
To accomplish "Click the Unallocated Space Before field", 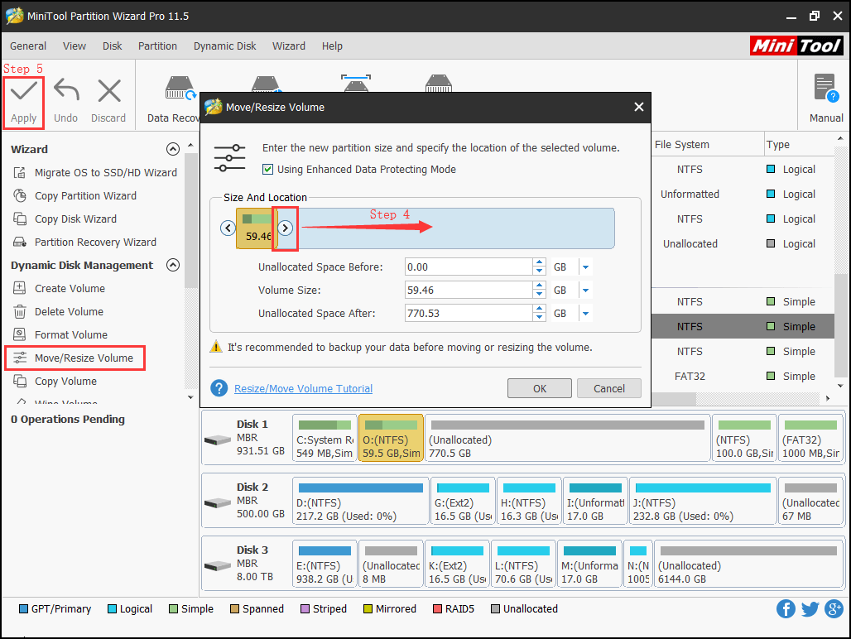I will click(469, 267).
